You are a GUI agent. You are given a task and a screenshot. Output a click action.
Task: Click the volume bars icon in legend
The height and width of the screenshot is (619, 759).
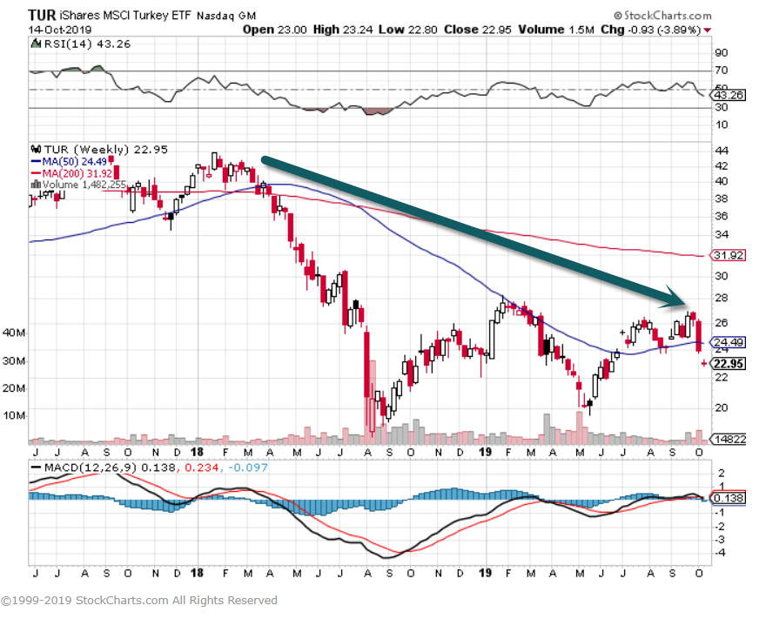pos(36,184)
